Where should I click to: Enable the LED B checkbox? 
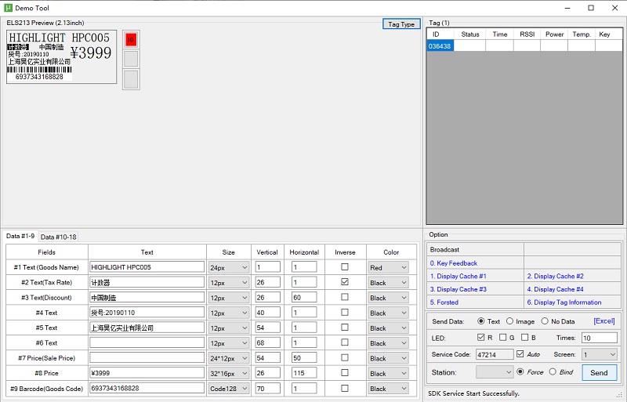(x=524, y=337)
